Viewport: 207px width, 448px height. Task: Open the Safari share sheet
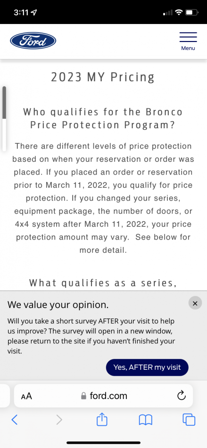coord(102,419)
